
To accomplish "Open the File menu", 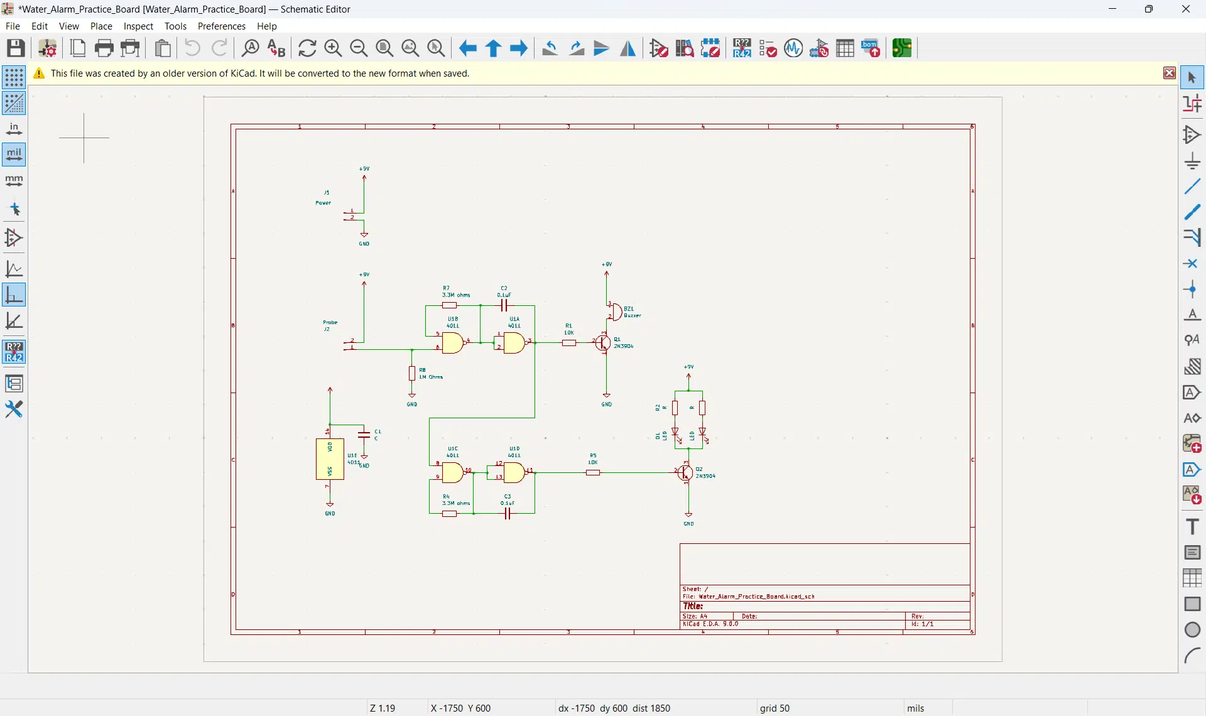I will tap(13, 26).
